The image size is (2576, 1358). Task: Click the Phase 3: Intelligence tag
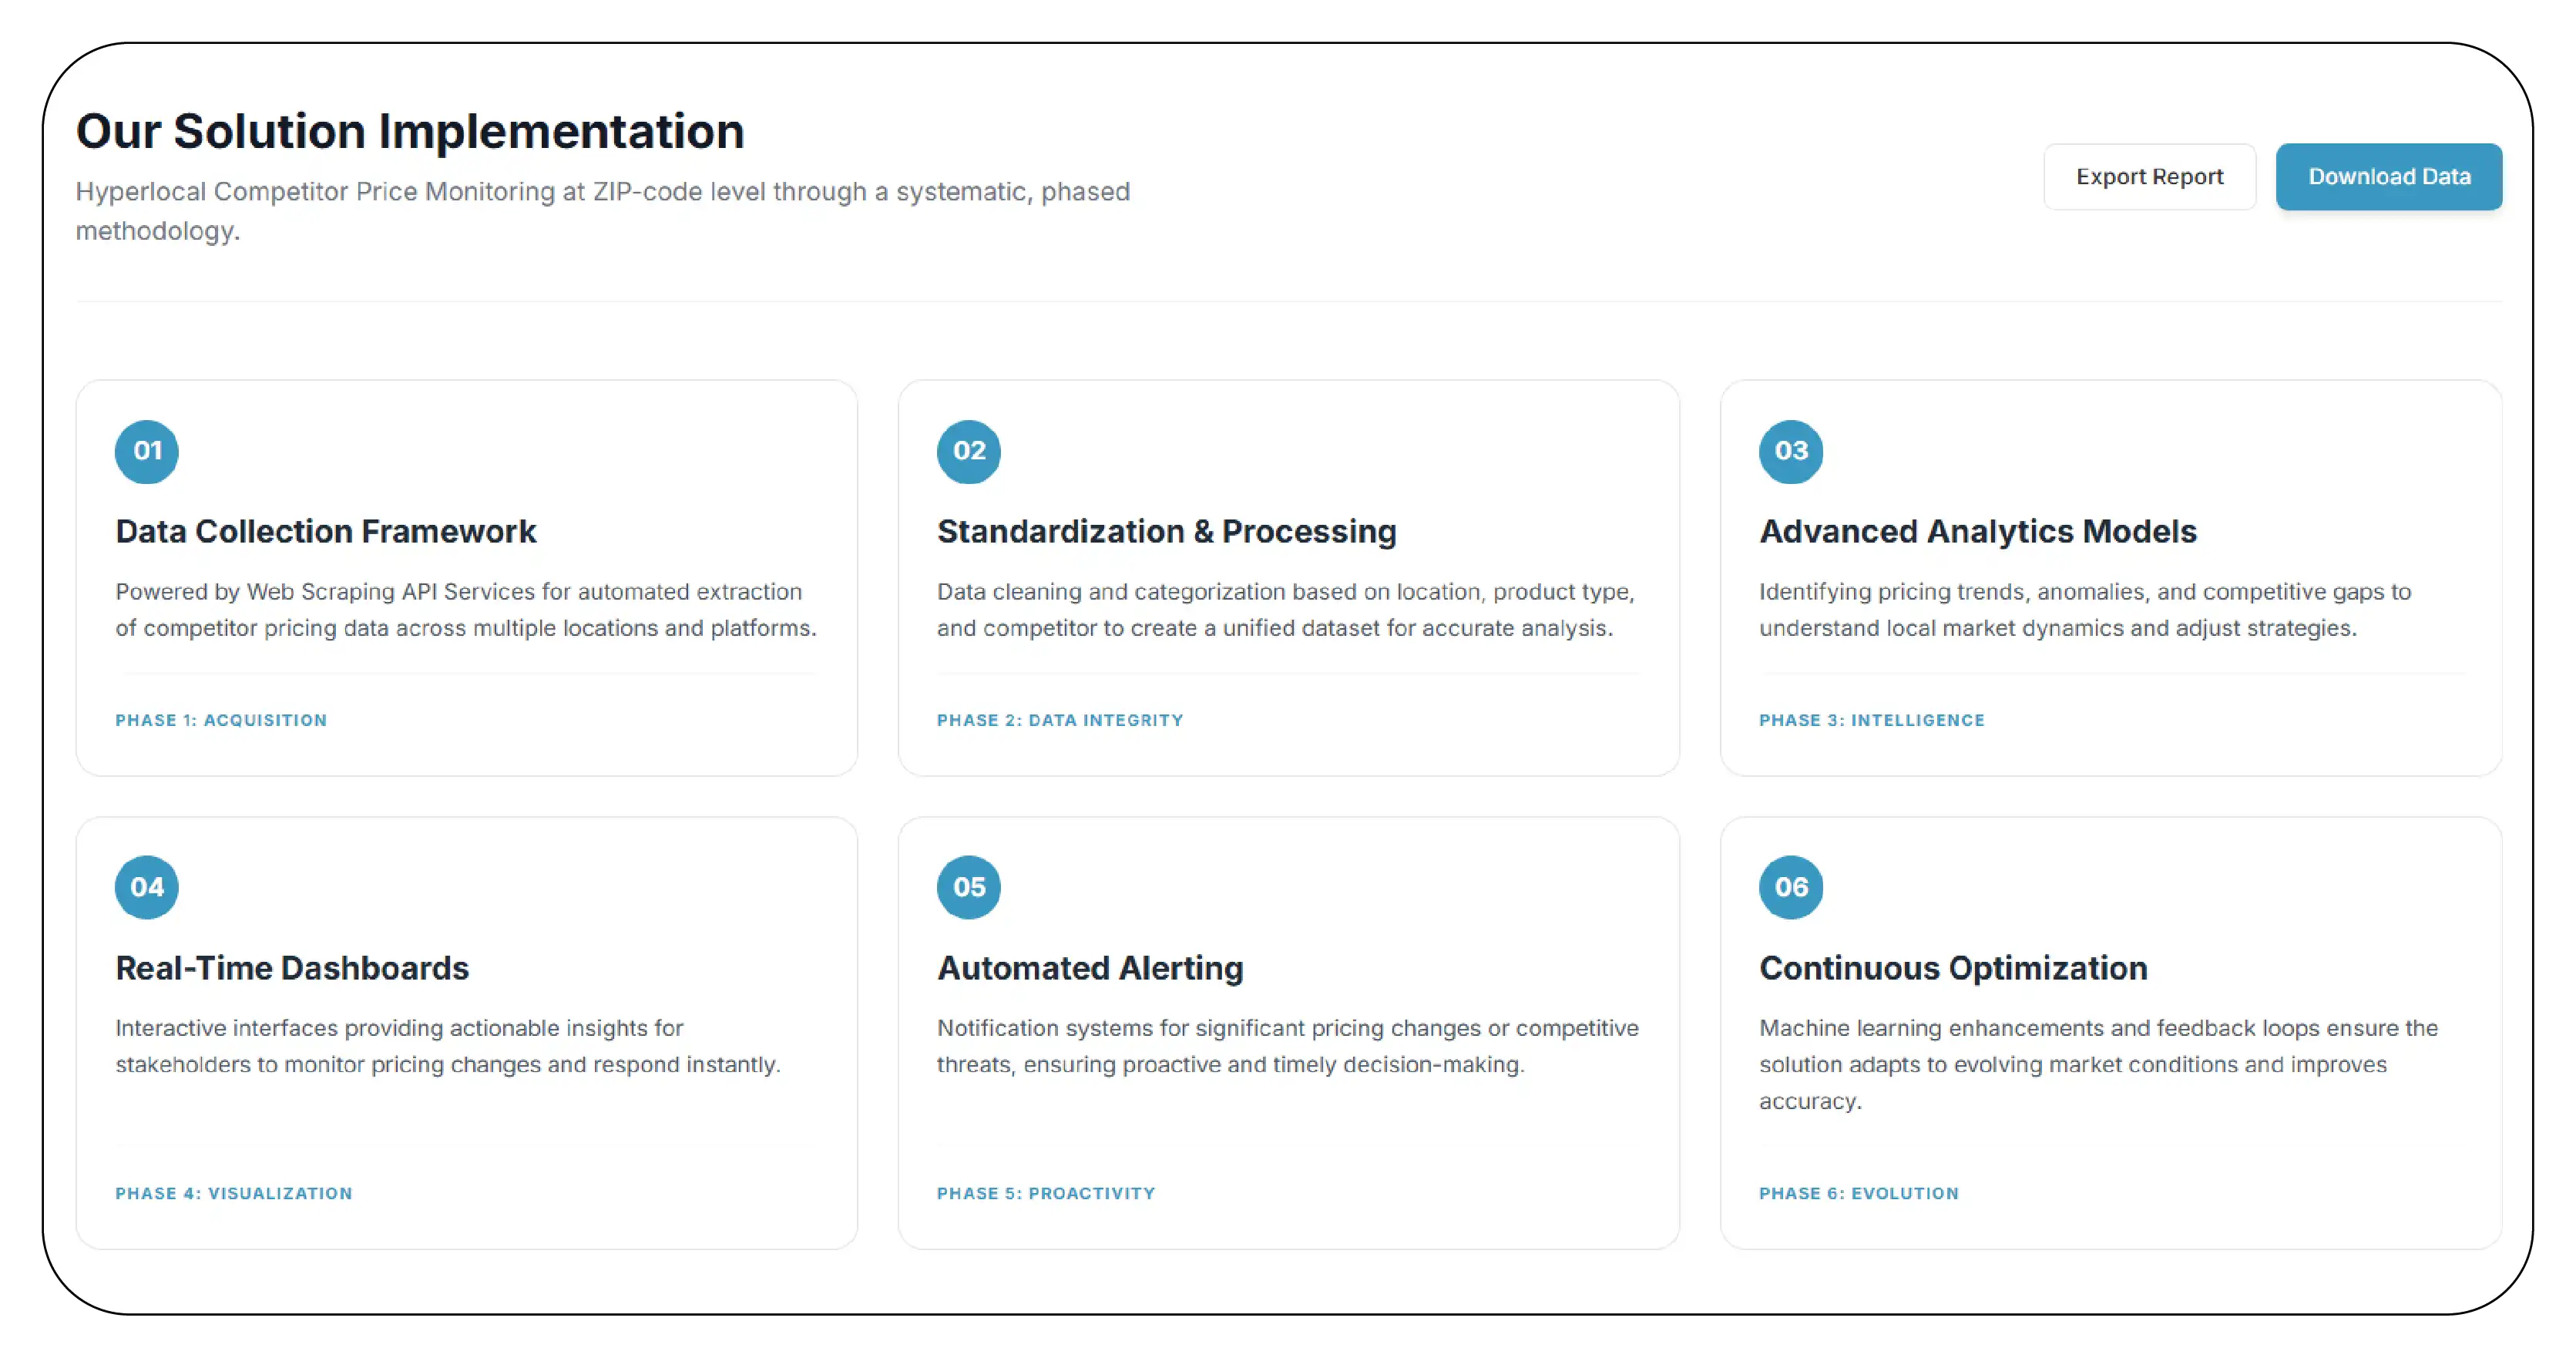tap(1871, 720)
